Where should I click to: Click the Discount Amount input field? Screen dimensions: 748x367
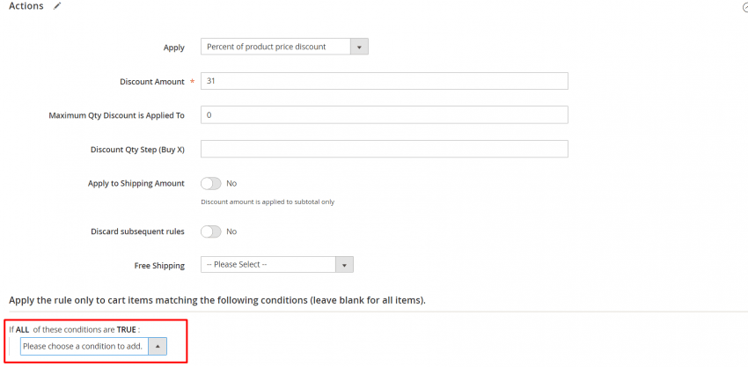[384, 81]
